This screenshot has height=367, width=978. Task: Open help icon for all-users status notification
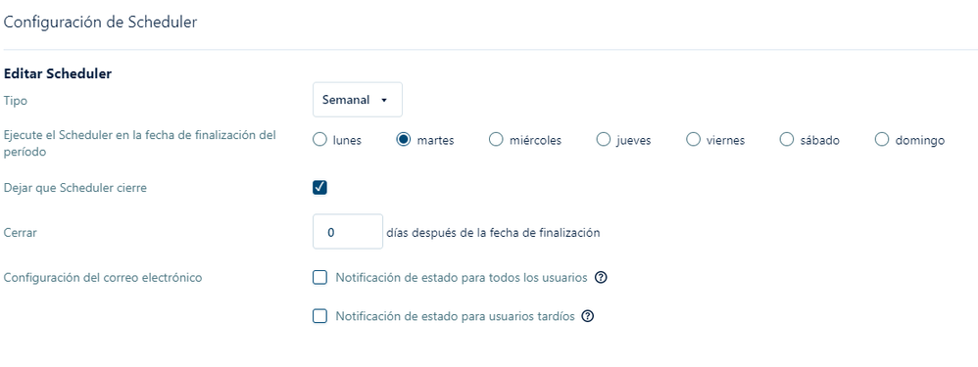(601, 278)
